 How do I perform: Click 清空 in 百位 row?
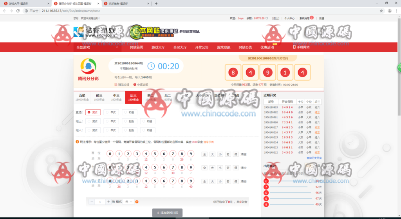[x=244, y=154]
